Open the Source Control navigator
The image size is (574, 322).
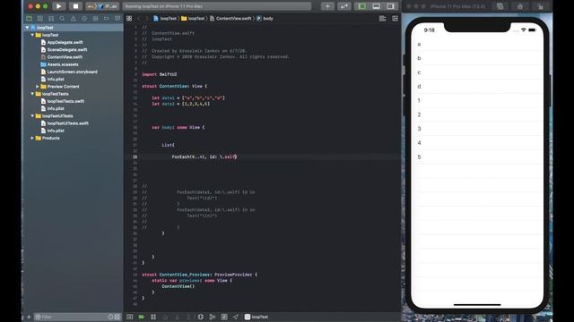tap(39, 18)
